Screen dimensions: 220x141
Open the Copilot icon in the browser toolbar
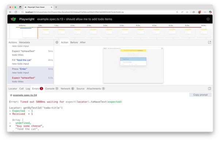210,12
